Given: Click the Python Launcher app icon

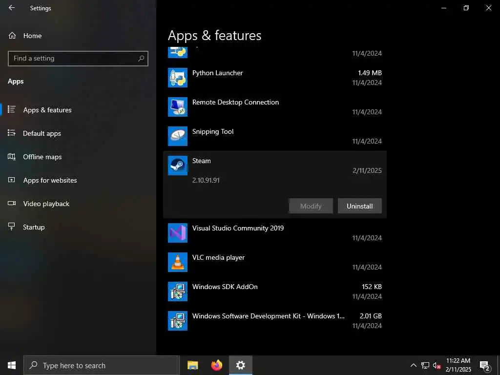Looking at the screenshot, I should click(178, 78).
